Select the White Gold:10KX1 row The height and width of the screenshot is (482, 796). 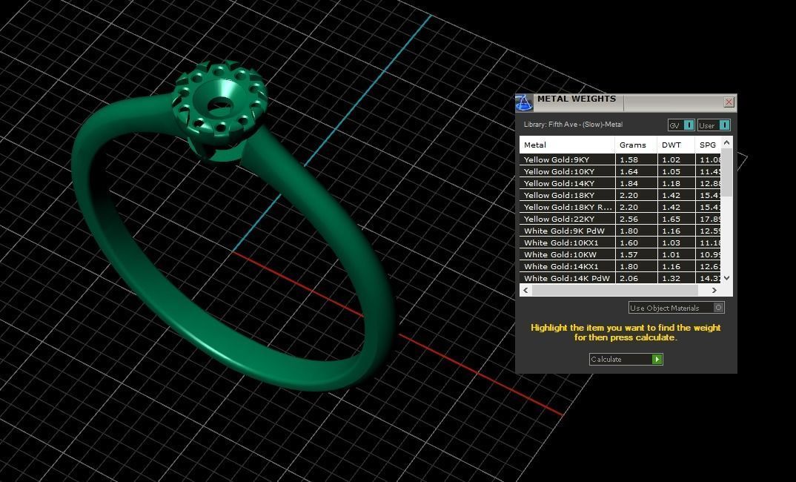(620, 242)
